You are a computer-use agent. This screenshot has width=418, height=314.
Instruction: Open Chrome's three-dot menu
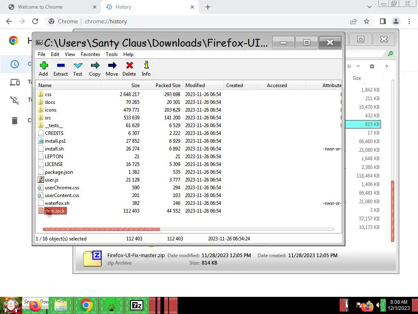pyautogui.click(x=409, y=21)
